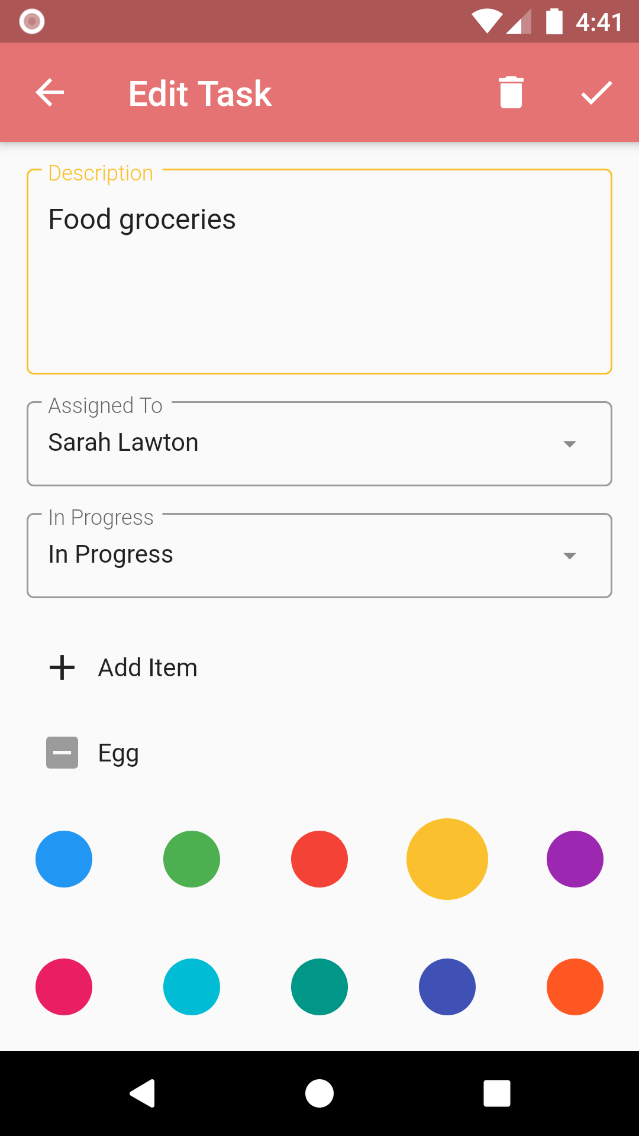The image size is (639, 1136).
Task: Open the Assigned To dropdown
Action: tap(319, 444)
